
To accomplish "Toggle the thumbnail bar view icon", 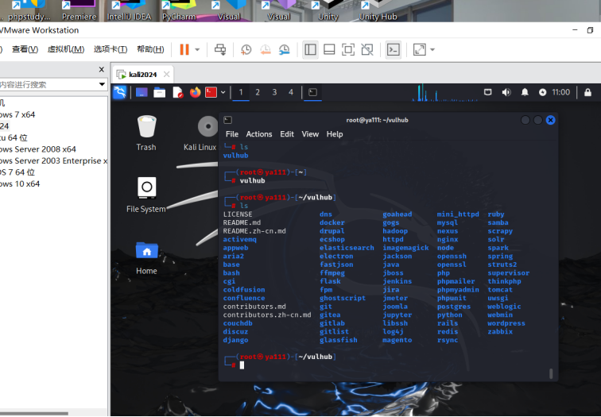I will click(x=329, y=49).
